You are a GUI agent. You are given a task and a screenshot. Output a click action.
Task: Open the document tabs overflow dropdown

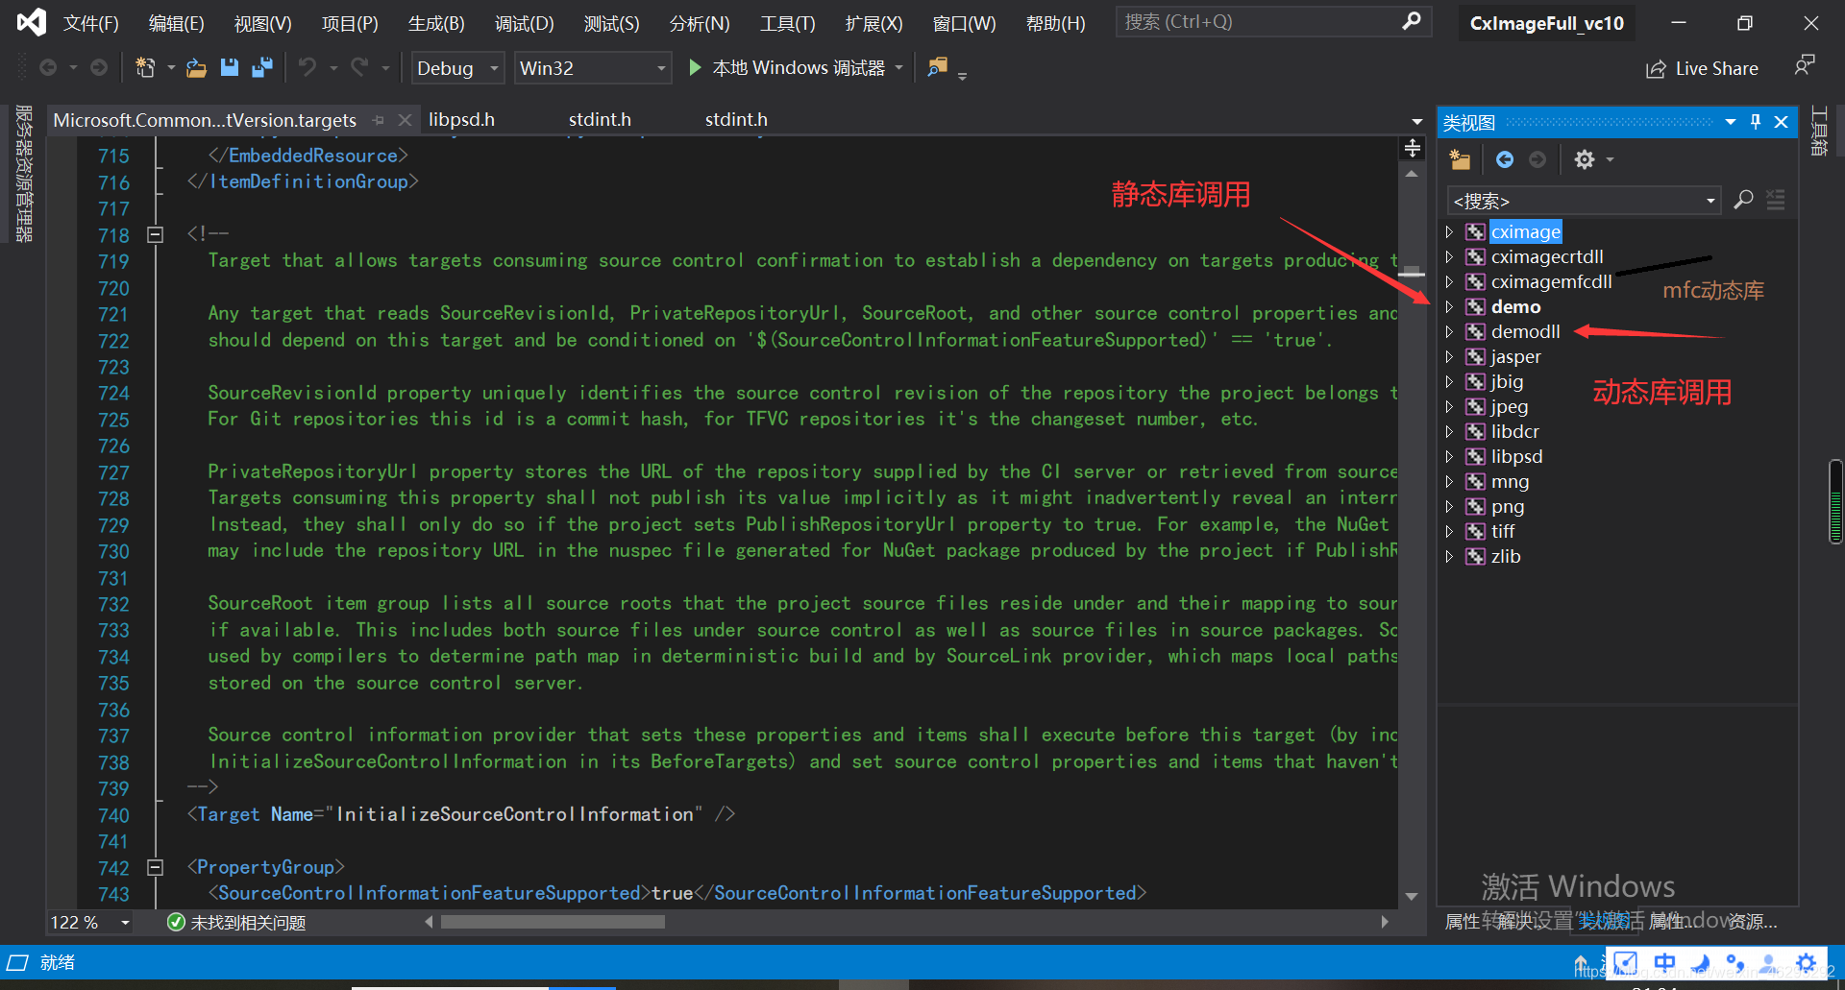(1416, 121)
